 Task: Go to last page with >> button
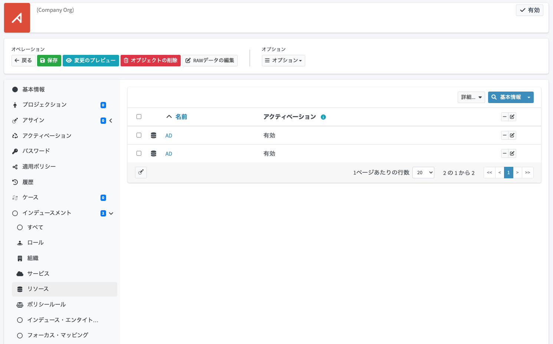pyautogui.click(x=528, y=173)
